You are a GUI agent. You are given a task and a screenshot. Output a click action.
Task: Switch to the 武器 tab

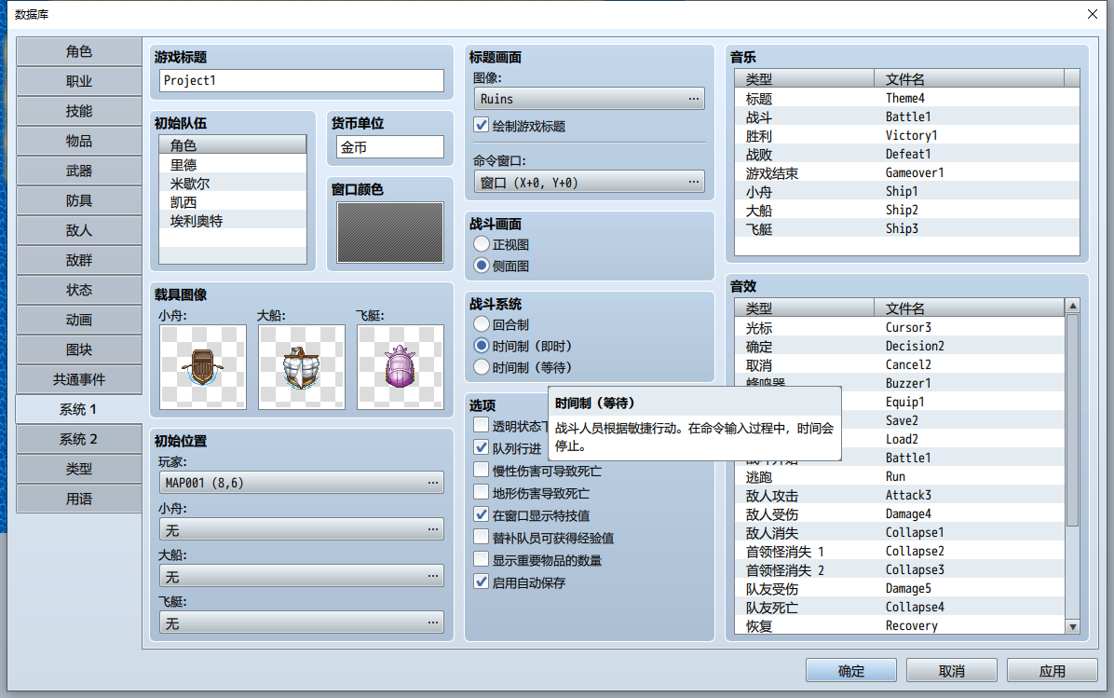[x=79, y=171]
